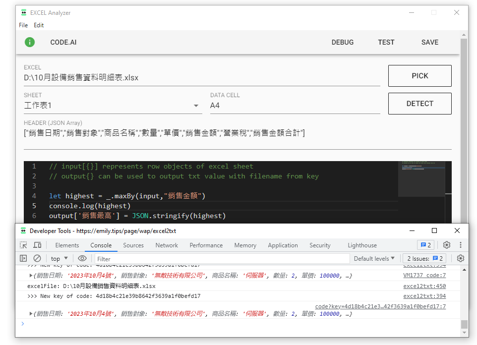Create a live expression with the eye icon
This screenshot has height=345, width=477.
82,258
